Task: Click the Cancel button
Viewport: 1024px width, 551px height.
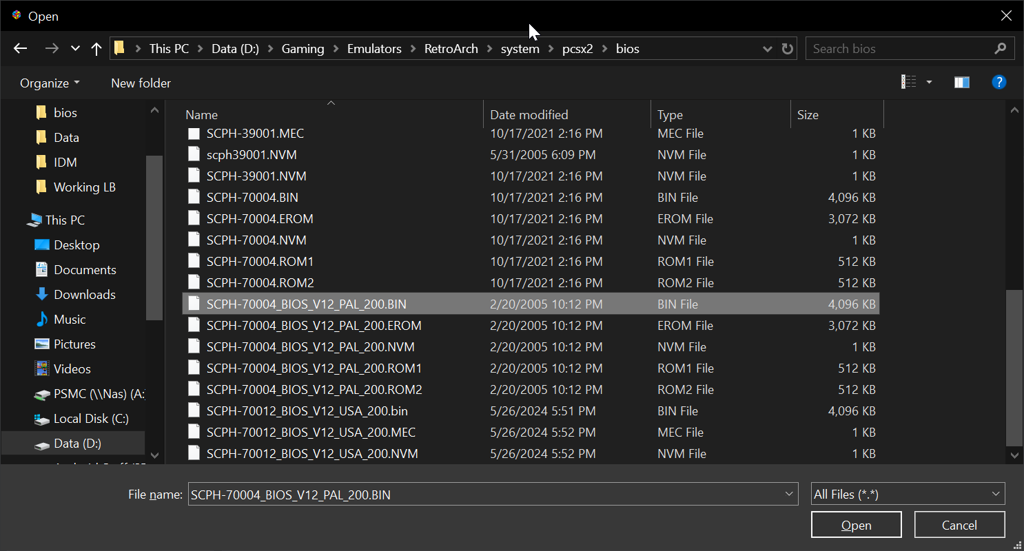Action: [x=959, y=525]
